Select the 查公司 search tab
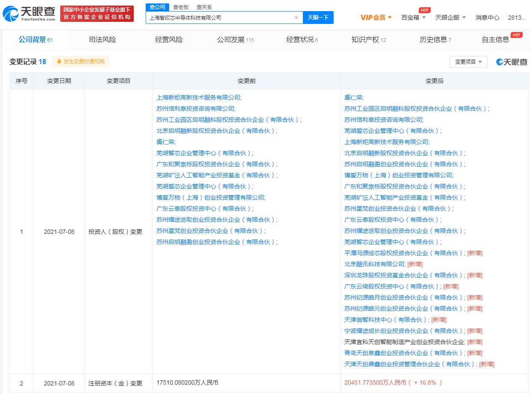Image resolution: width=531 pixels, height=394 pixels. pos(158,7)
